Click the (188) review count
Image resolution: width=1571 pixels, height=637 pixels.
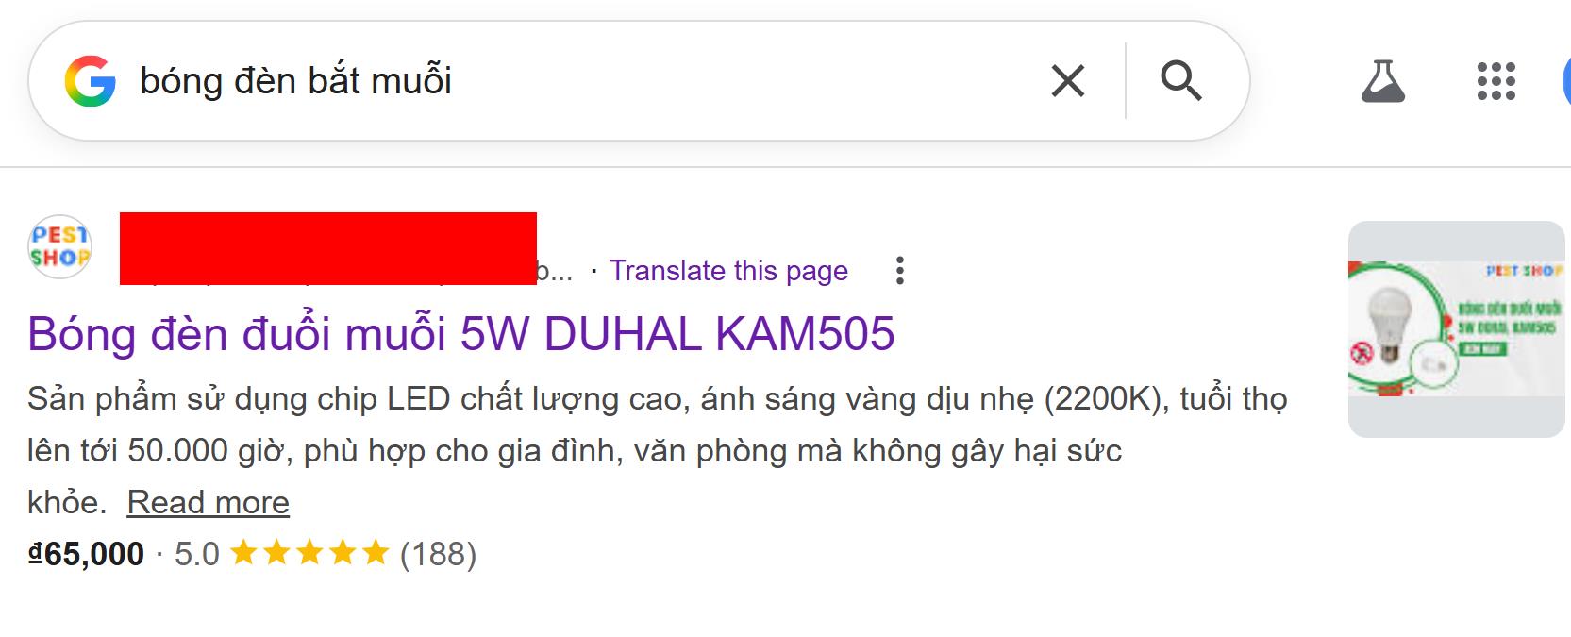tap(439, 554)
